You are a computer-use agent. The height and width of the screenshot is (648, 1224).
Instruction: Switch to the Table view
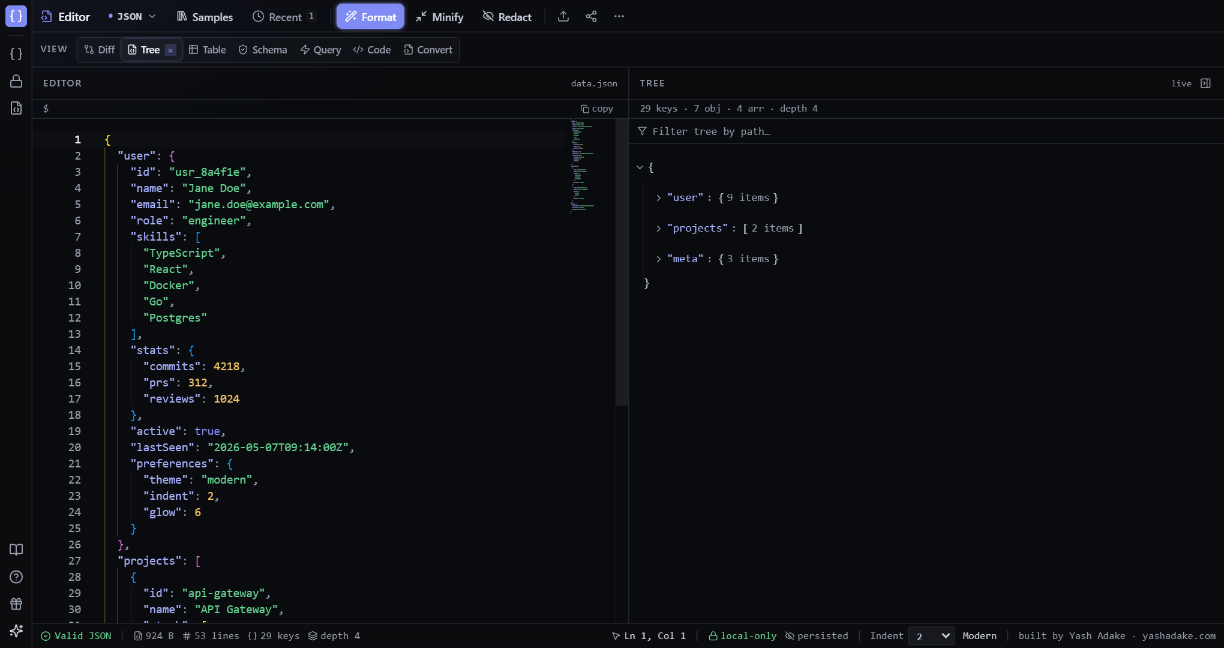pos(208,50)
